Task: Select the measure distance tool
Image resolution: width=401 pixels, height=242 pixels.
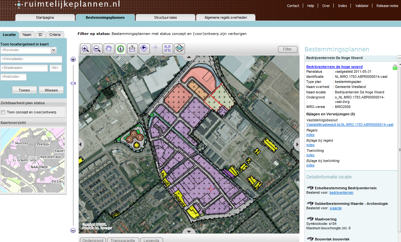Action: [133, 49]
